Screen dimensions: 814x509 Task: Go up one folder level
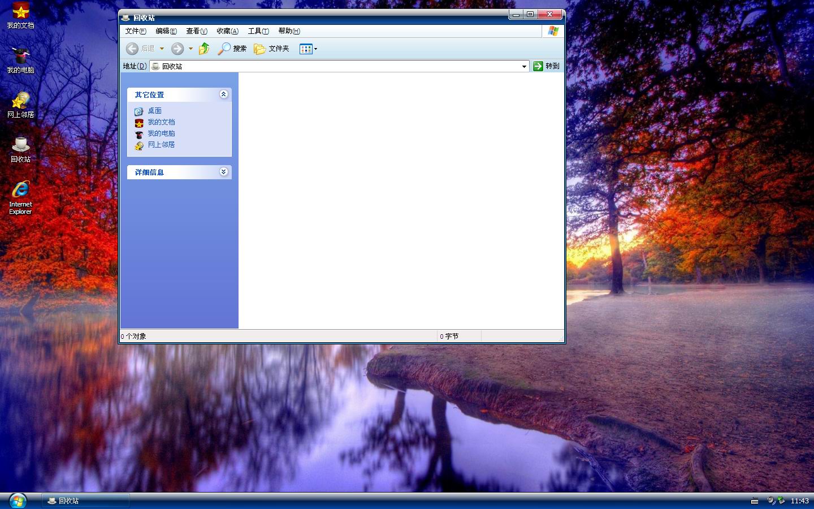pyautogui.click(x=204, y=49)
